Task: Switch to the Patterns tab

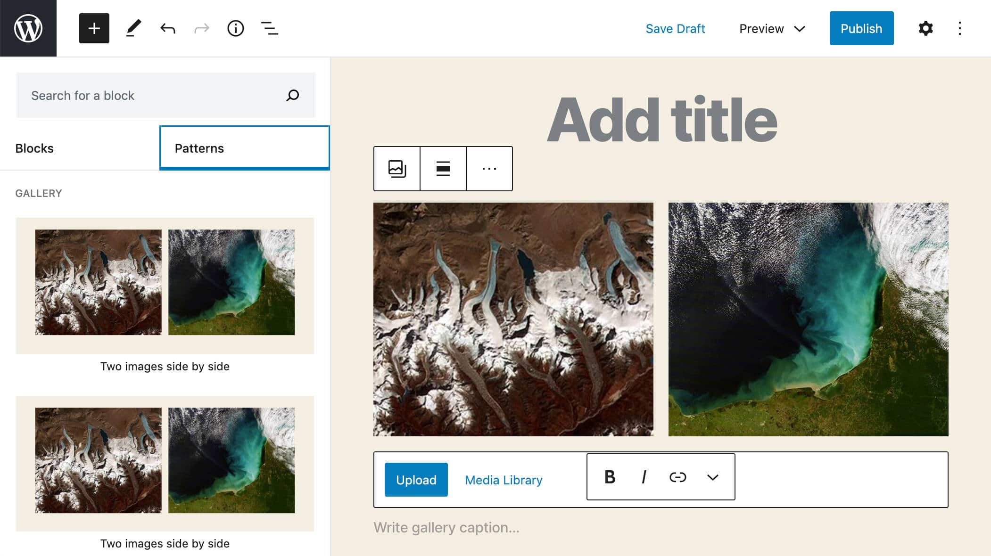Action: [x=244, y=147]
